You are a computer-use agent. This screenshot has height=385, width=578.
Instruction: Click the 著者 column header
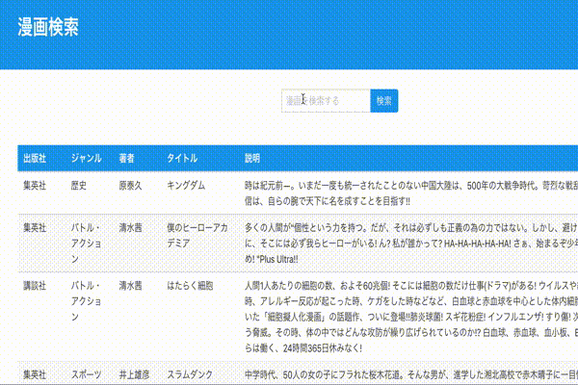coord(127,159)
